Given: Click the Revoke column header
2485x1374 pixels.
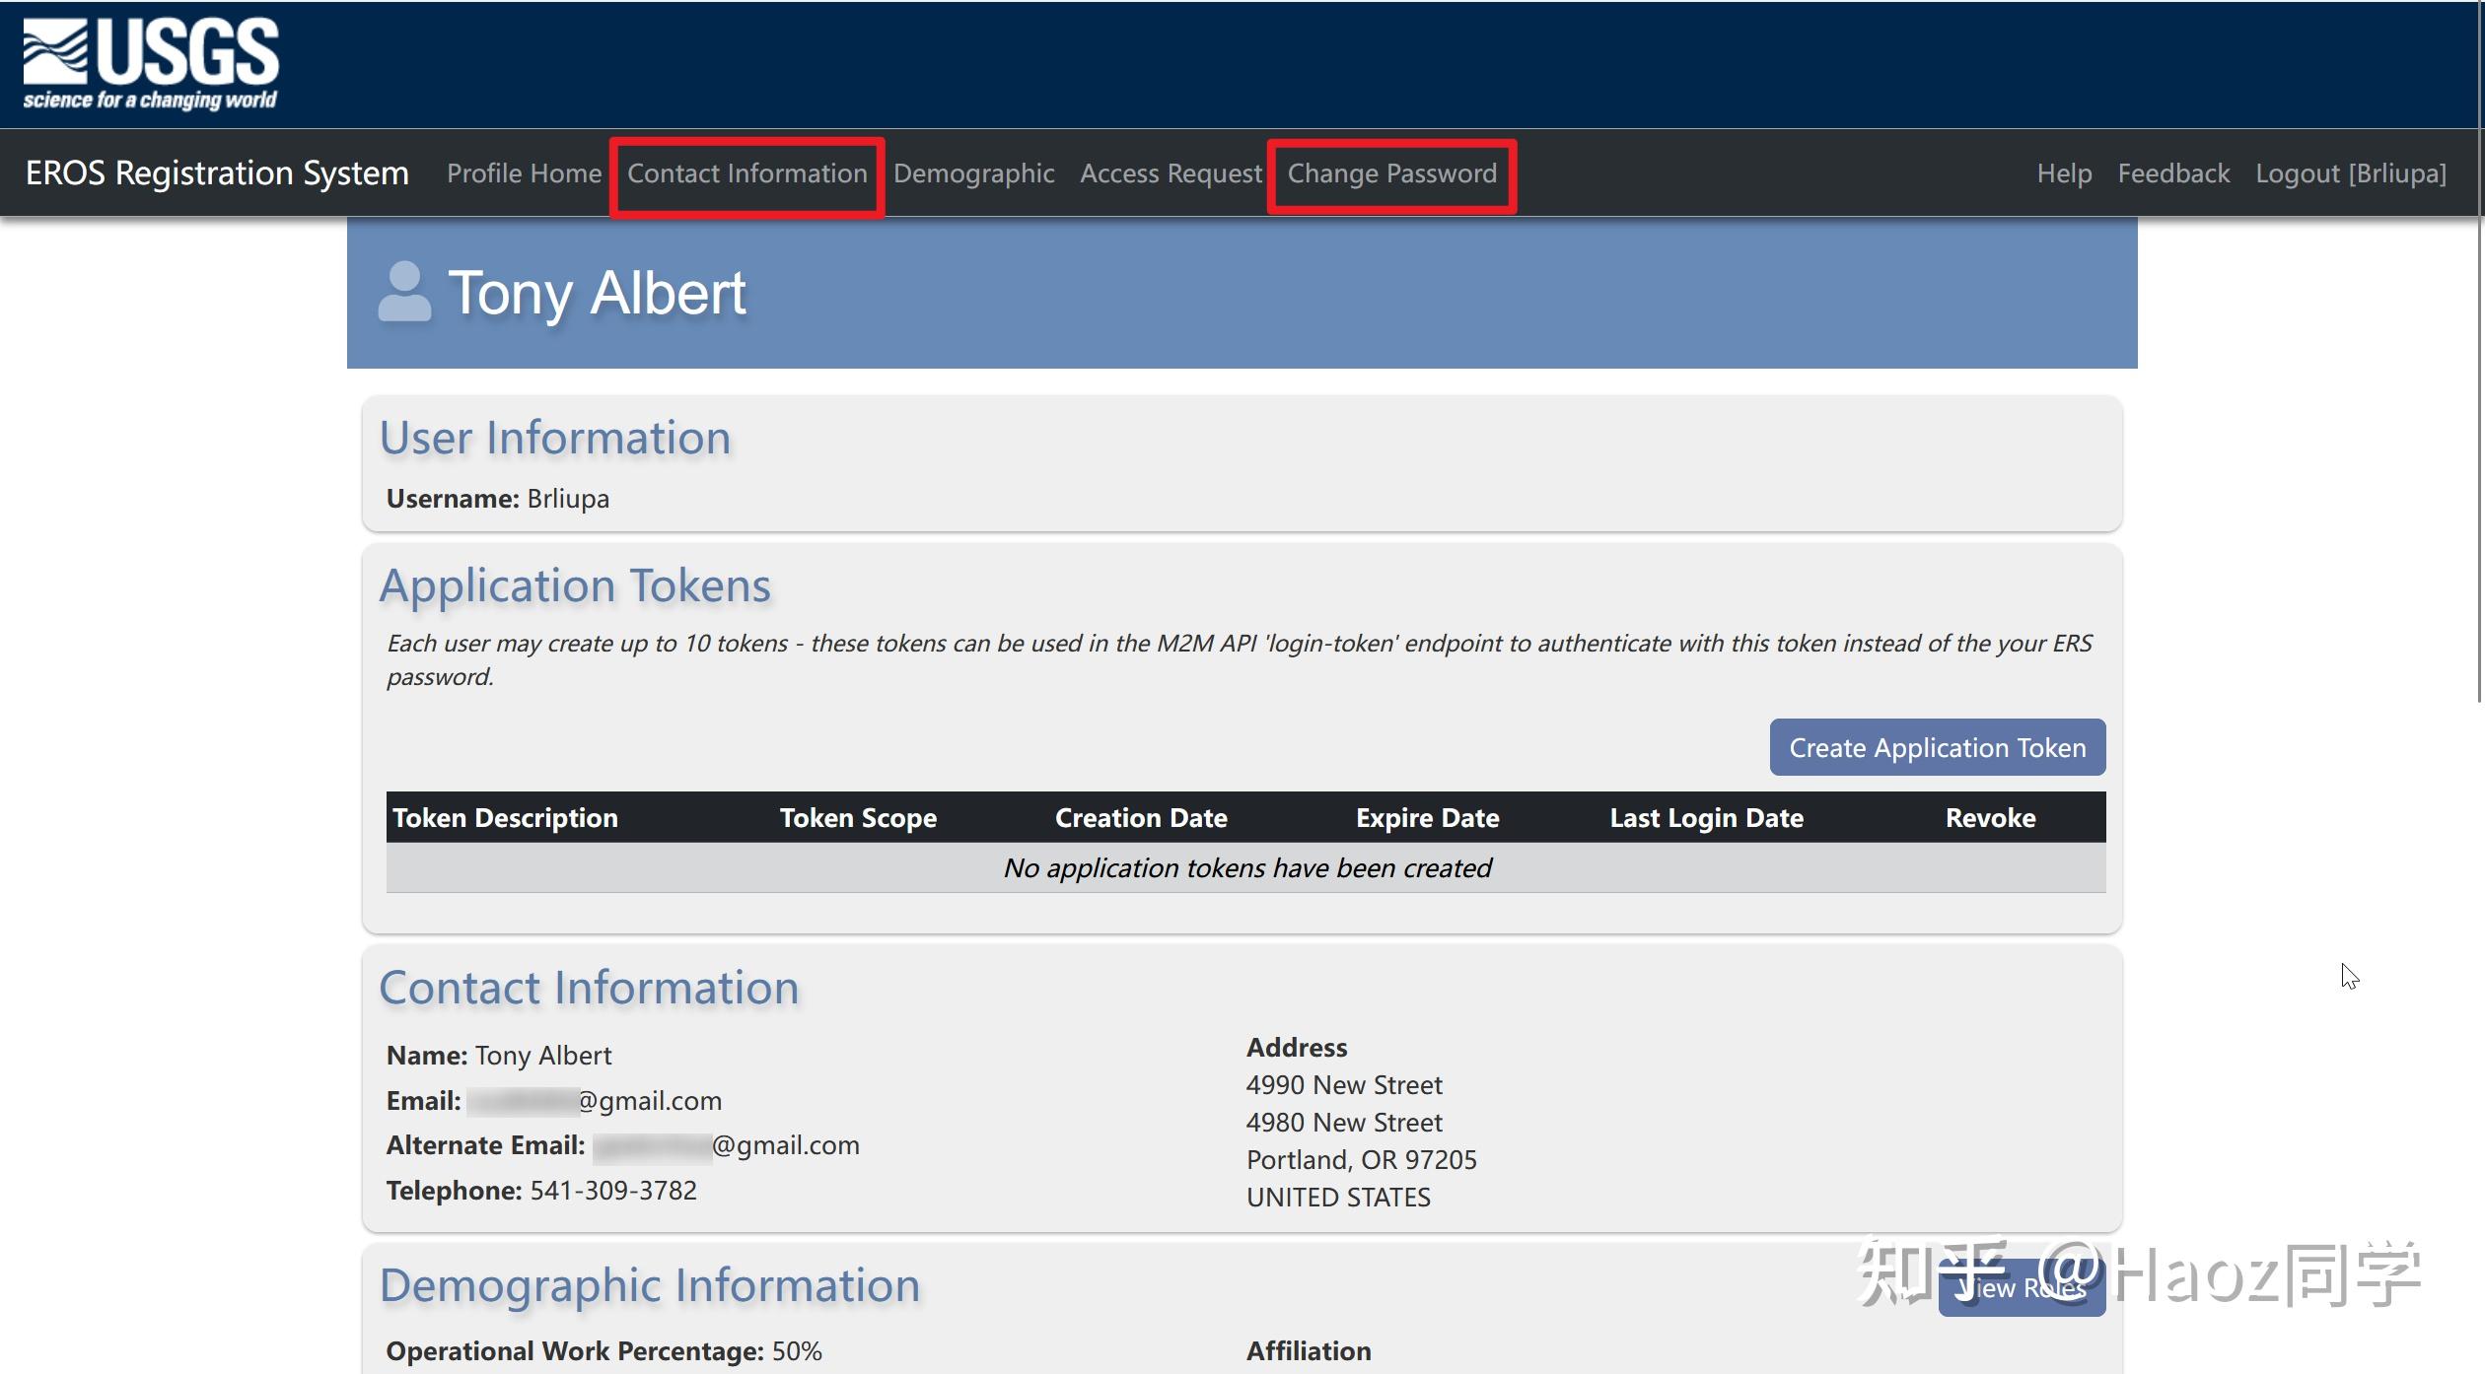Looking at the screenshot, I should (1990, 817).
